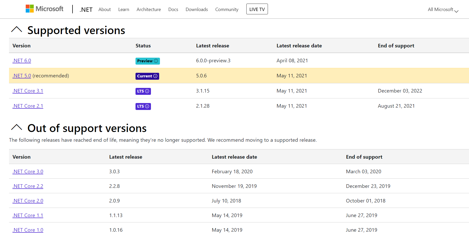Open the .NET Core 3.1 link
Screen dimensions: 469x234
tap(28, 91)
